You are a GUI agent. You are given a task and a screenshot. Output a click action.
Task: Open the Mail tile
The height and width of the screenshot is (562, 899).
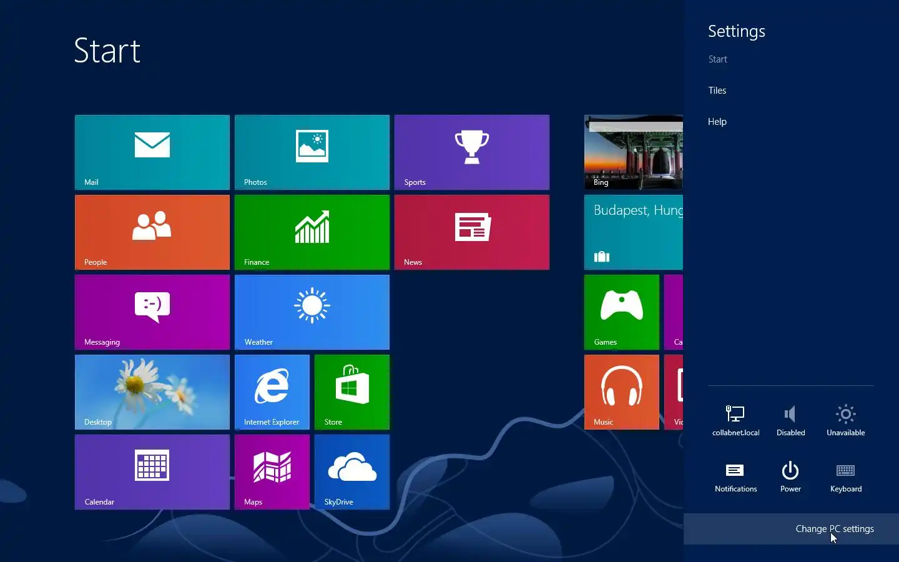click(x=152, y=152)
